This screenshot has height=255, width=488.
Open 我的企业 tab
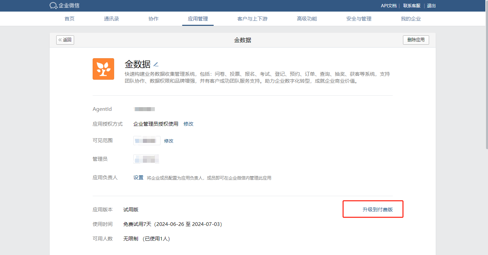pos(411,19)
